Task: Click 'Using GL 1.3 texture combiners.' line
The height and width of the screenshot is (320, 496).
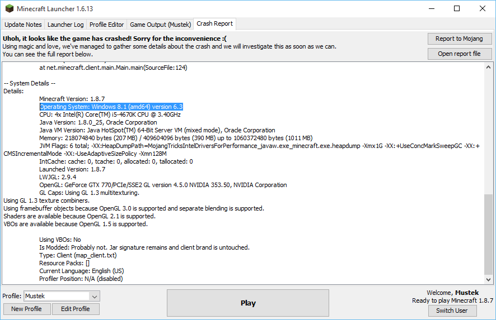Action: [46, 200]
